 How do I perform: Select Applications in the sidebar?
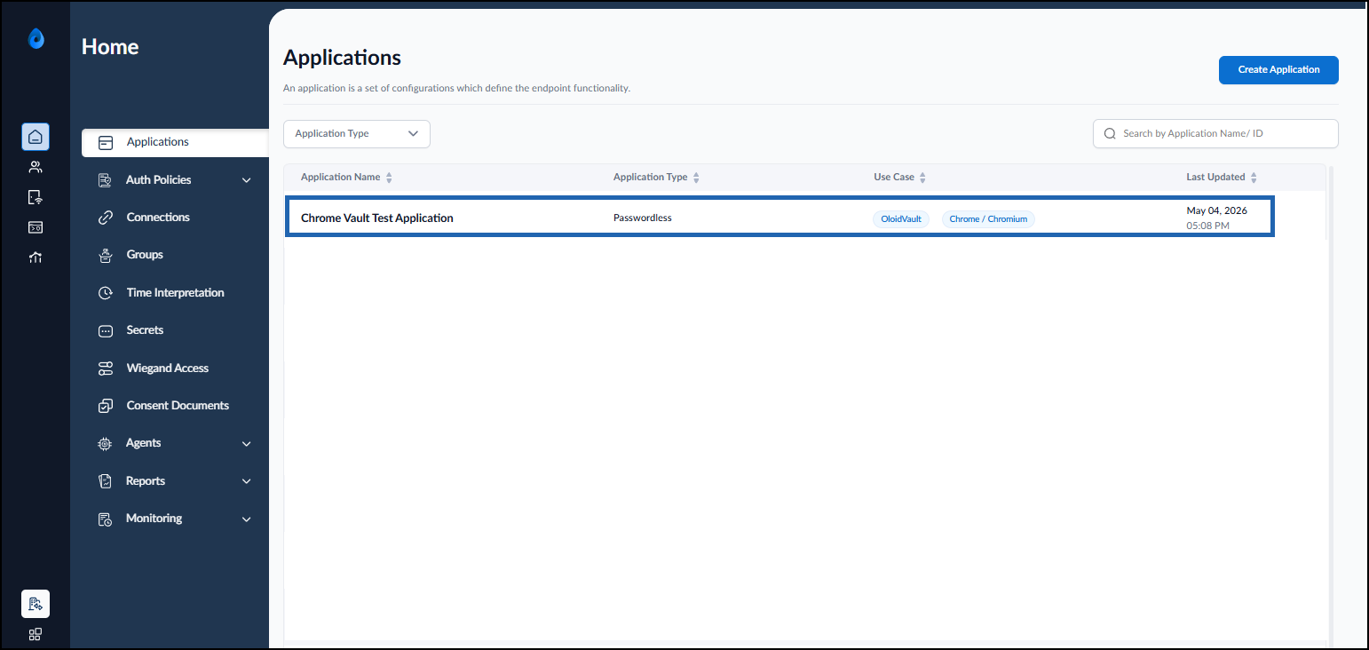click(x=175, y=142)
